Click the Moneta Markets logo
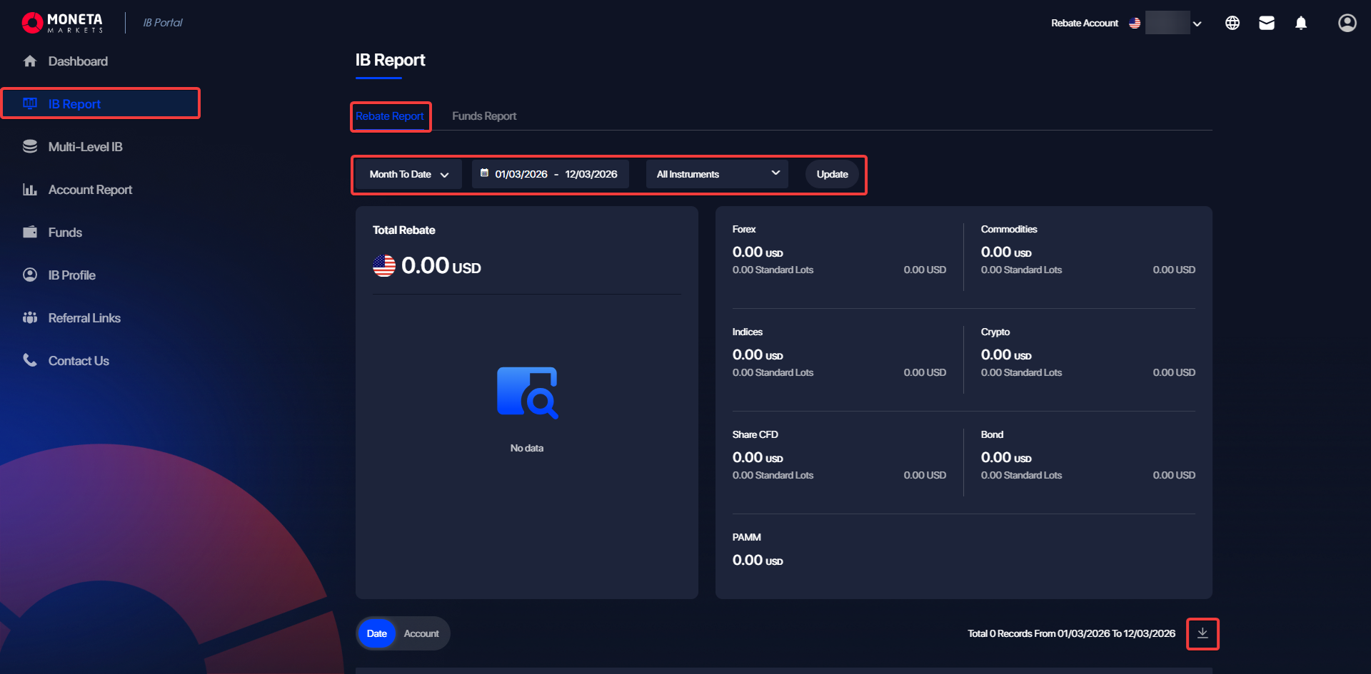Viewport: 1371px width, 674px height. tap(62, 23)
